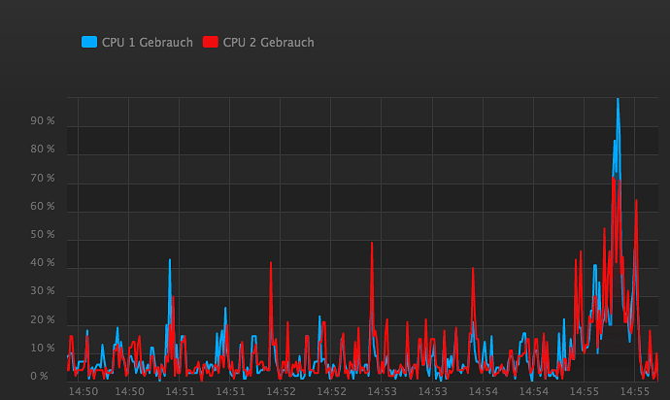
Task: Click the 40 % y-axis label
Action: pos(43,263)
